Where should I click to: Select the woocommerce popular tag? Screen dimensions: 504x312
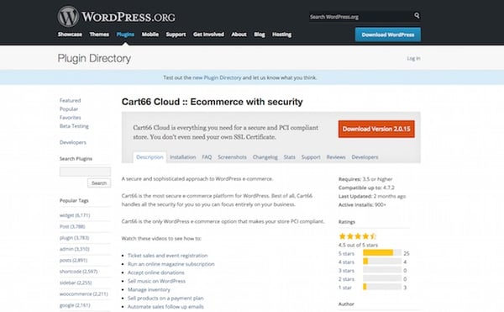point(83,294)
